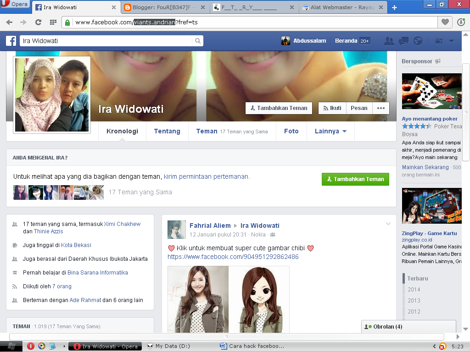
Task: Open the downloads icon in the address bar
Action: (461, 22)
